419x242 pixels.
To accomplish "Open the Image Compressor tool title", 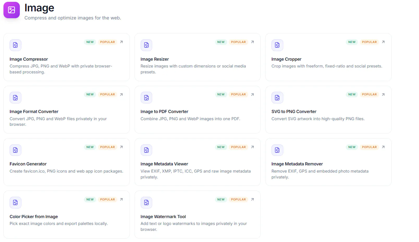I will pyautogui.click(x=29, y=59).
